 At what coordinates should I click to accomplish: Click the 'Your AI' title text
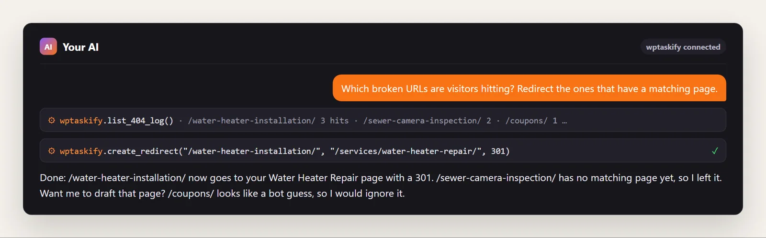(80, 47)
